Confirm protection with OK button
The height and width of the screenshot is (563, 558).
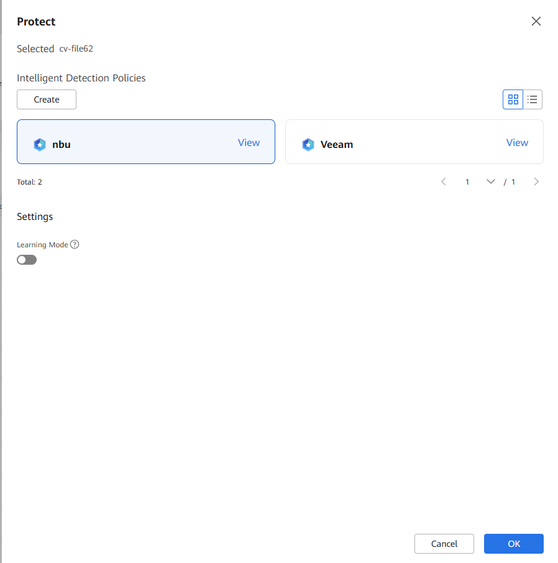(x=513, y=544)
